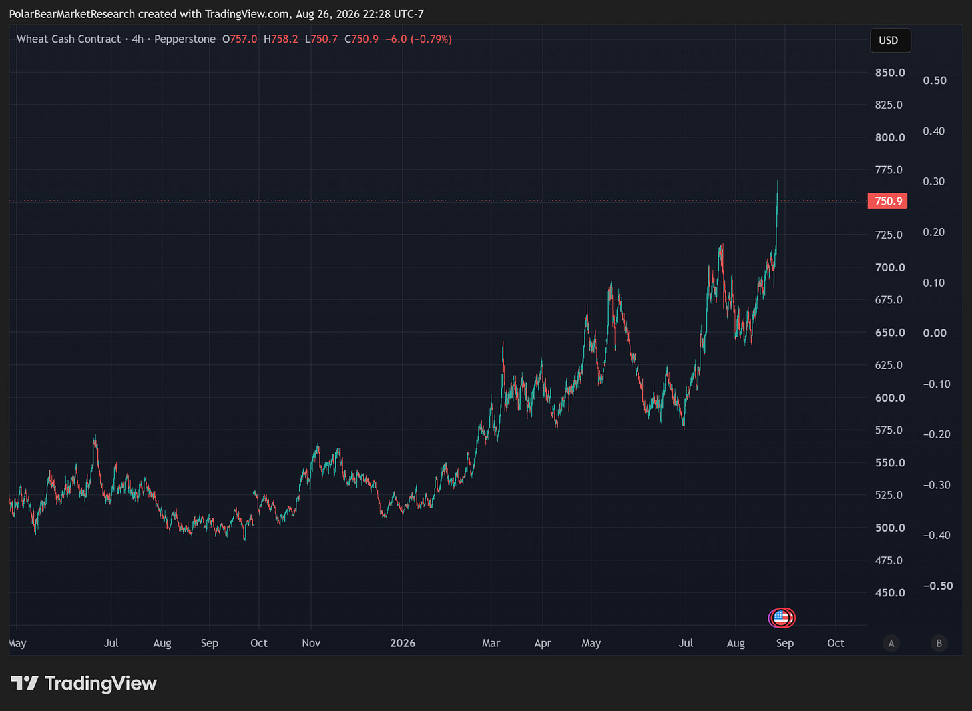Viewport: 972px width, 711px height.
Task: Click the 825.0 price axis label
Action: [x=890, y=105]
